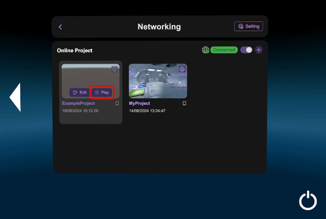Add a new online project

click(x=258, y=50)
